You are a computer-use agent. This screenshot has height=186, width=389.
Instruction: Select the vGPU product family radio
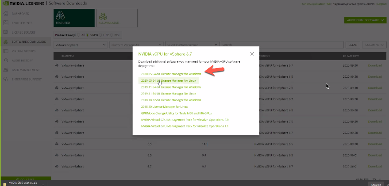[x=87, y=35]
